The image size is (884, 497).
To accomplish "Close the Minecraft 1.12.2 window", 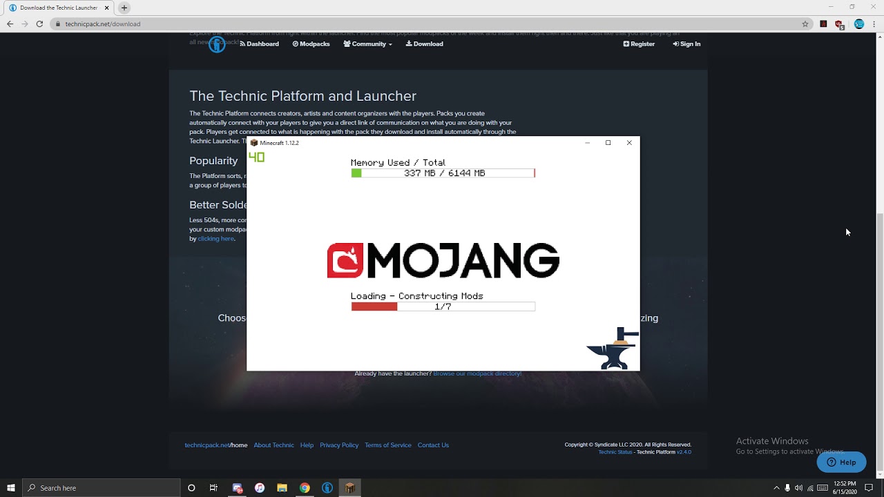I will pyautogui.click(x=629, y=143).
